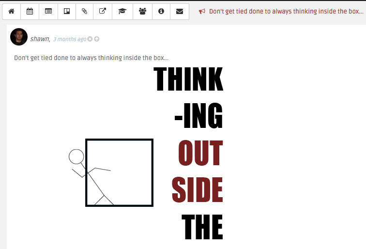The width and height of the screenshot is (366, 249).
Task: Click the graduation cap icon
Action: (122, 12)
